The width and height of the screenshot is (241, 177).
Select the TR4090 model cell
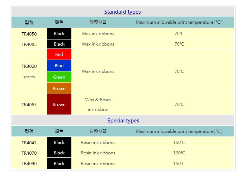[29, 163]
